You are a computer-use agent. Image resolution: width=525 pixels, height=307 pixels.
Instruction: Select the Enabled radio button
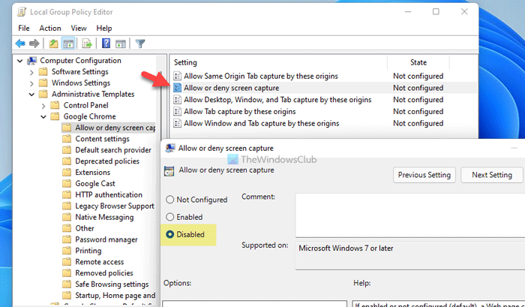170,217
